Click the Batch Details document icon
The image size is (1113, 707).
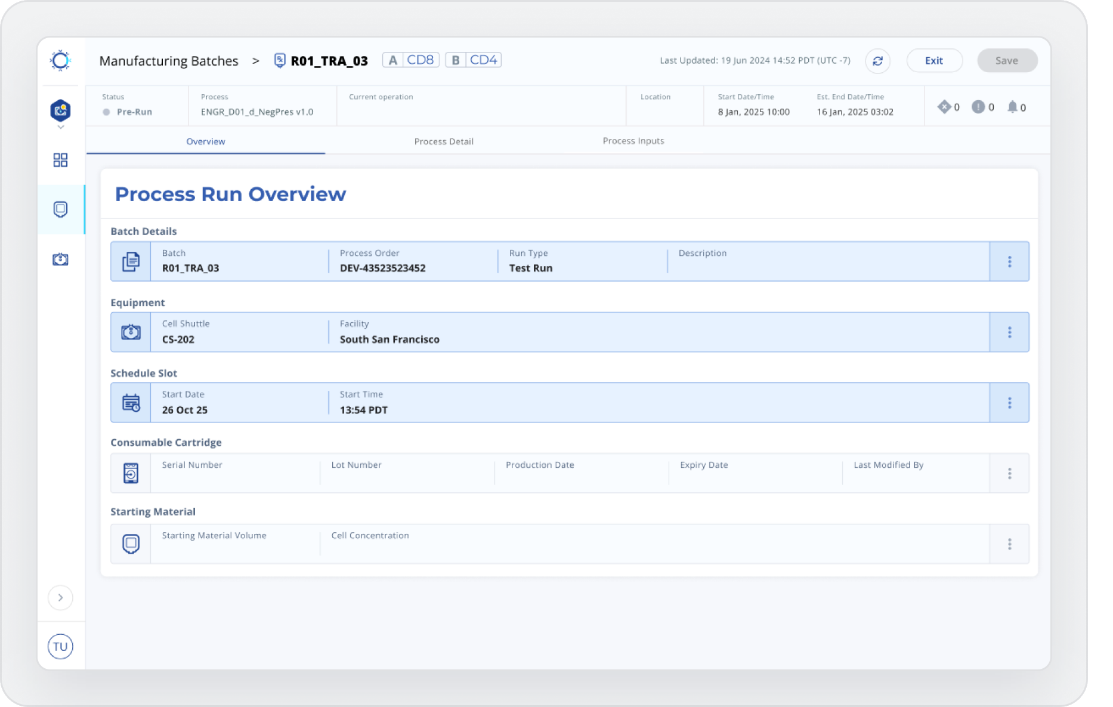pyautogui.click(x=131, y=261)
